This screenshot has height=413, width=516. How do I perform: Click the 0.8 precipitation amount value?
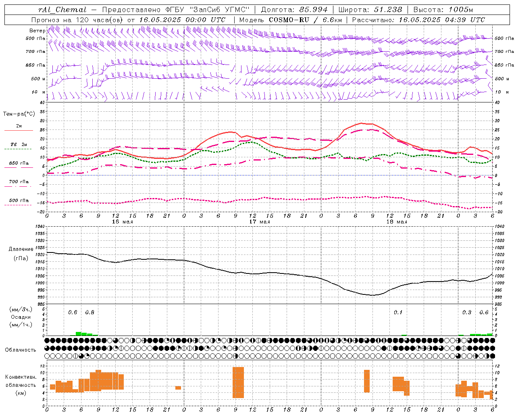tap(89, 313)
